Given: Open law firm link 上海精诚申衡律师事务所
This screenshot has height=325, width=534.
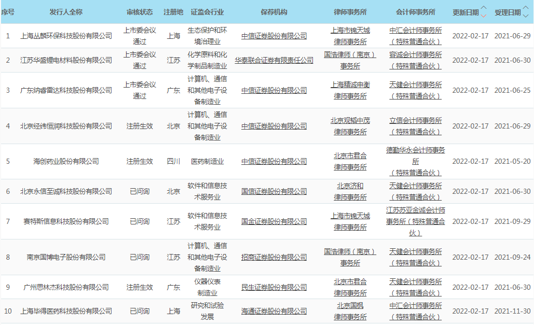Looking at the screenshot, I should click(x=350, y=90).
